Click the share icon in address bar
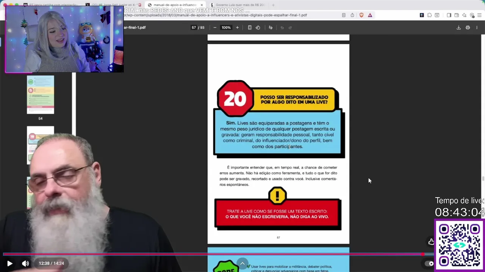The width and height of the screenshot is (485, 272). pyautogui.click(x=352, y=15)
